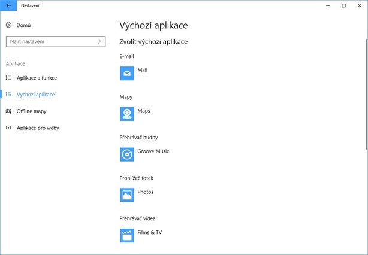This screenshot has width=368, height=255.
Task: Minimize the Nastavení window
Action: tap(328, 5)
